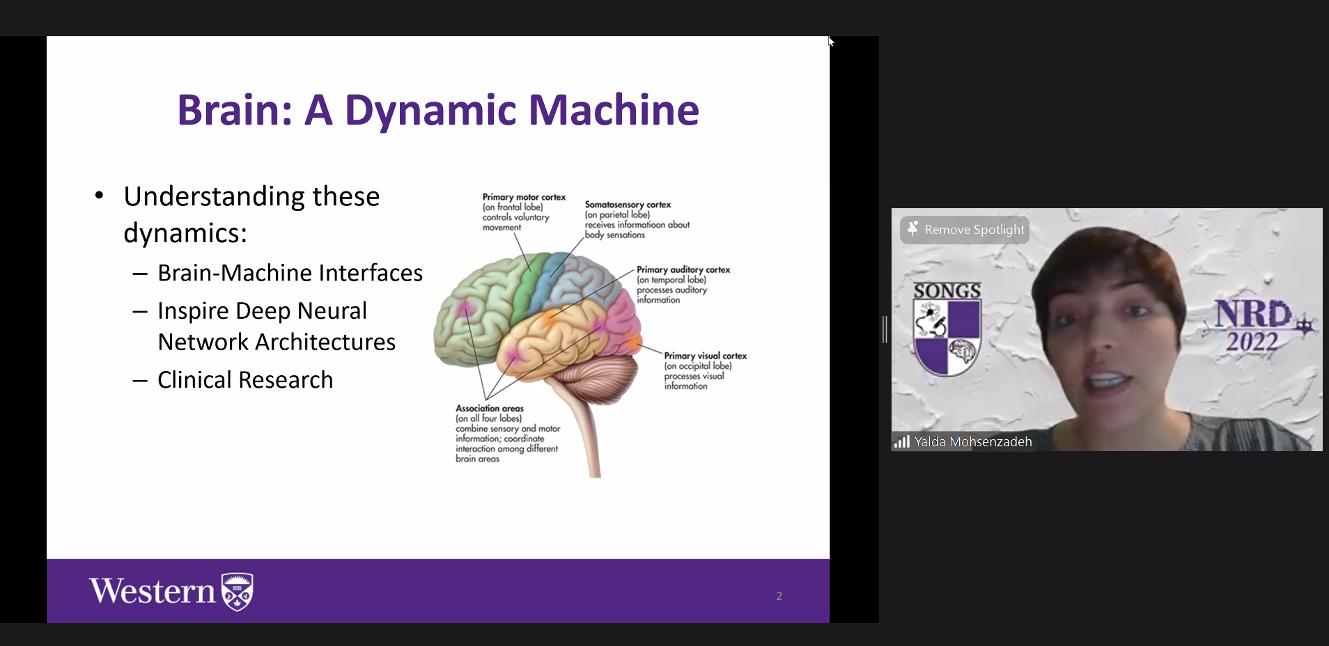Click the divider handle between slide and video
Screen dimensions: 1329x646
point(885,329)
